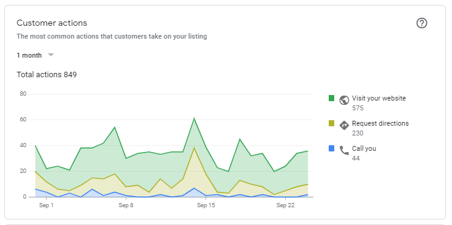Click the Sep 8 axis date label
This screenshot has height=225, width=452.
tap(126, 205)
